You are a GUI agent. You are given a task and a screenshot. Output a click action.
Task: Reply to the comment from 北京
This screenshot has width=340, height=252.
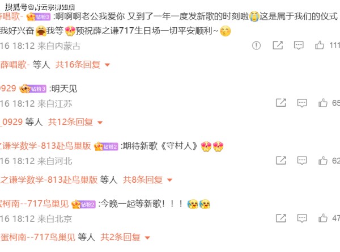click(302, 219)
